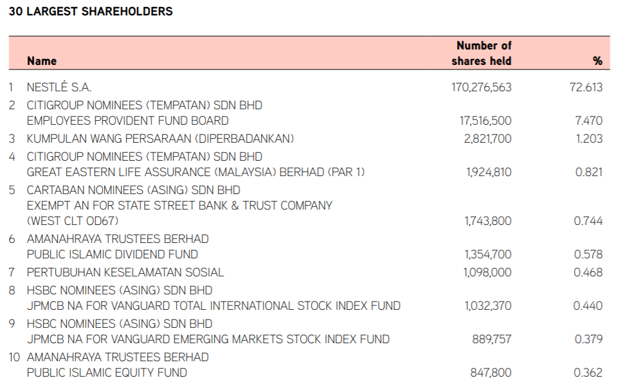Select the 'Number of shares held' header
Screen dimensions: 623x385
point(481,53)
